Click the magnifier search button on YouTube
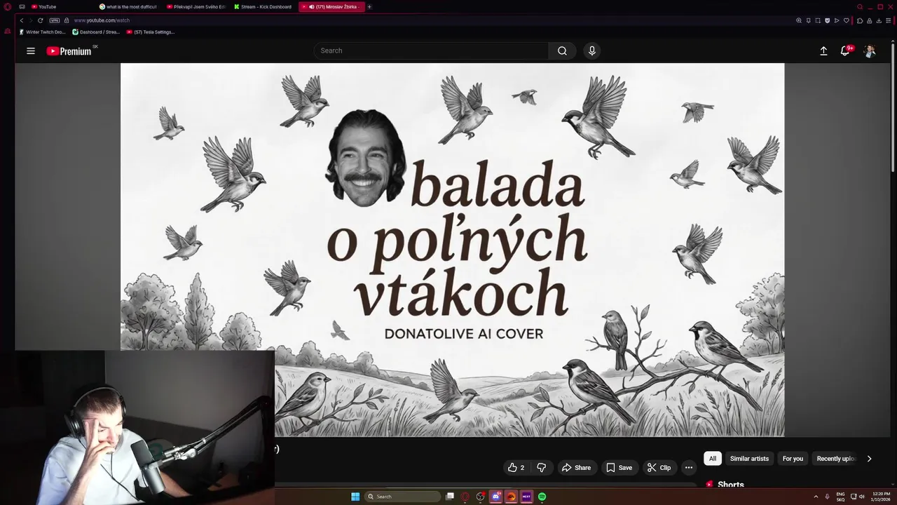Viewport: 897px width, 505px height. (x=562, y=50)
